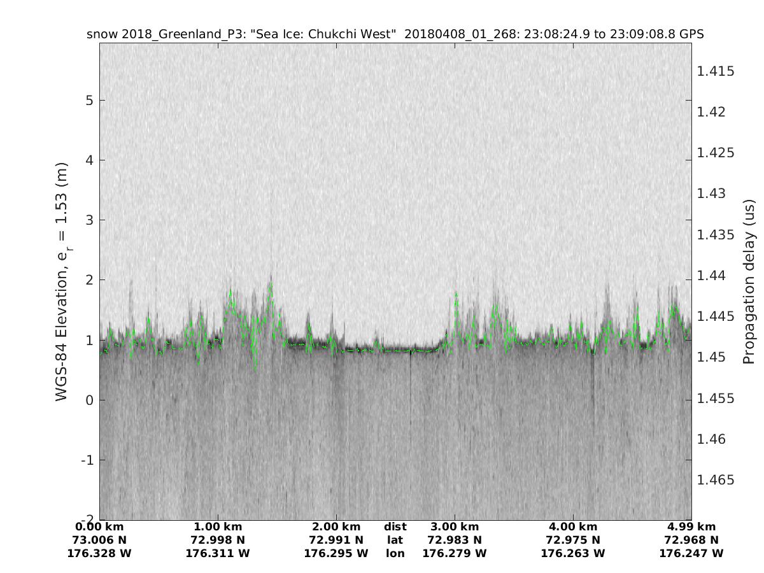Click the "72.968 N" latitude label
The image size is (764, 573).
pos(691,541)
